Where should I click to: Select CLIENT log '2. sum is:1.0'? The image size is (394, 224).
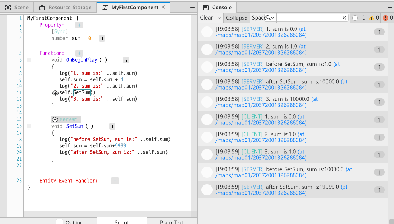pyautogui.click(x=293, y=137)
